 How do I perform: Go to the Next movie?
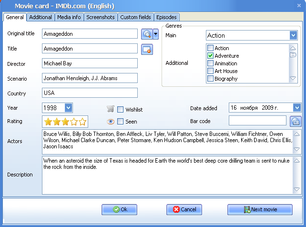(260, 209)
